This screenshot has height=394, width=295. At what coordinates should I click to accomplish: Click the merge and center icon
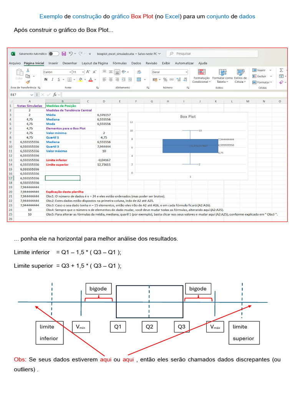[139, 79]
